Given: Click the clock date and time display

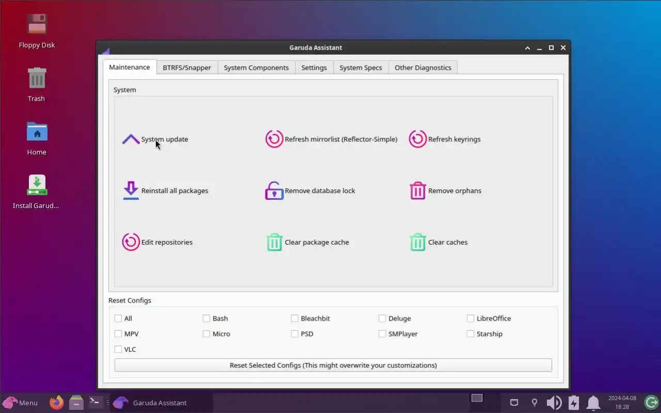Looking at the screenshot, I should click(x=622, y=403).
